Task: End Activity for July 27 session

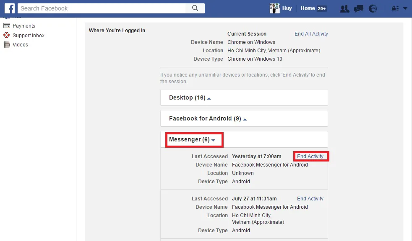Action: tap(310, 199)
